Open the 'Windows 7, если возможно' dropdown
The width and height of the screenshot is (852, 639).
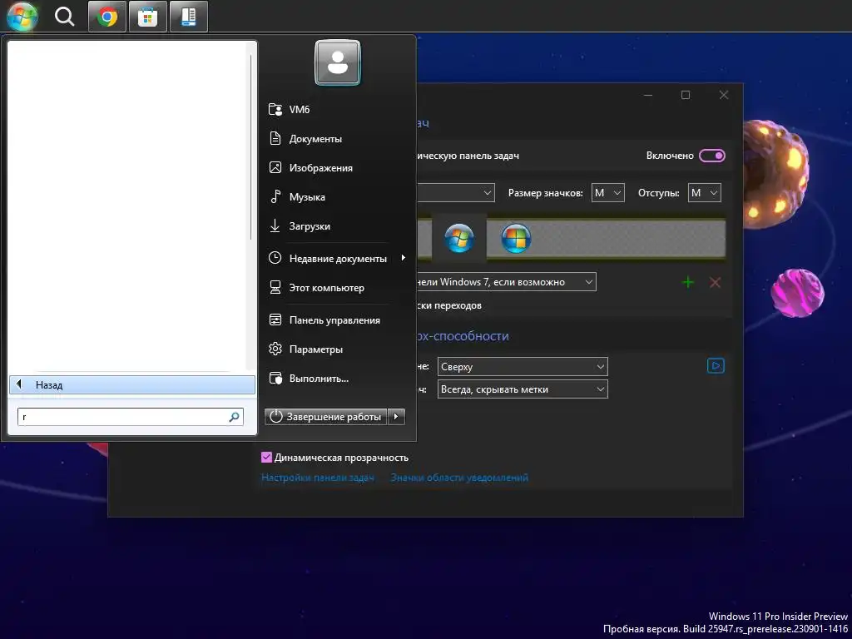tap(507, 282)
